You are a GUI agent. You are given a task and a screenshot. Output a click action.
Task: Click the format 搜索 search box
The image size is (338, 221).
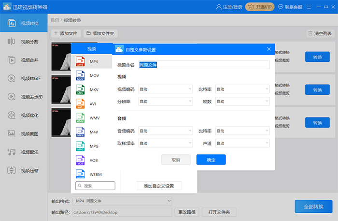(x=95, y=186)
